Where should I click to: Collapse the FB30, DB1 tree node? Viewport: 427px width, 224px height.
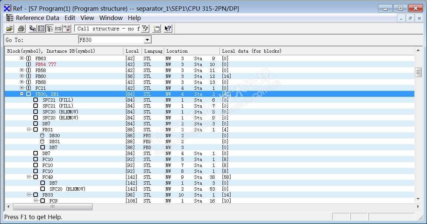[21, 94]
